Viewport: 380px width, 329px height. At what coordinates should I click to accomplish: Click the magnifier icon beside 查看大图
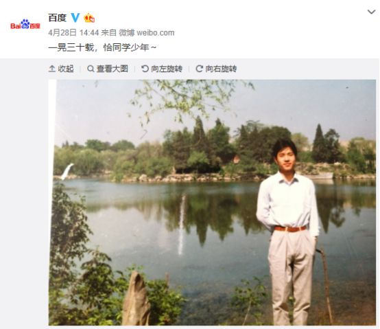[x=91, y=69]
